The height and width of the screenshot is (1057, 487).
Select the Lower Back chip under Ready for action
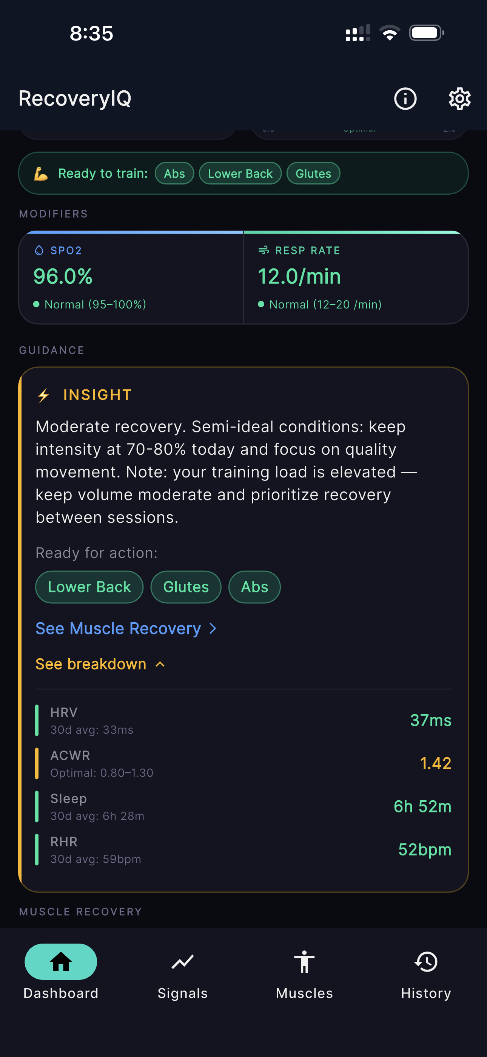89,587
